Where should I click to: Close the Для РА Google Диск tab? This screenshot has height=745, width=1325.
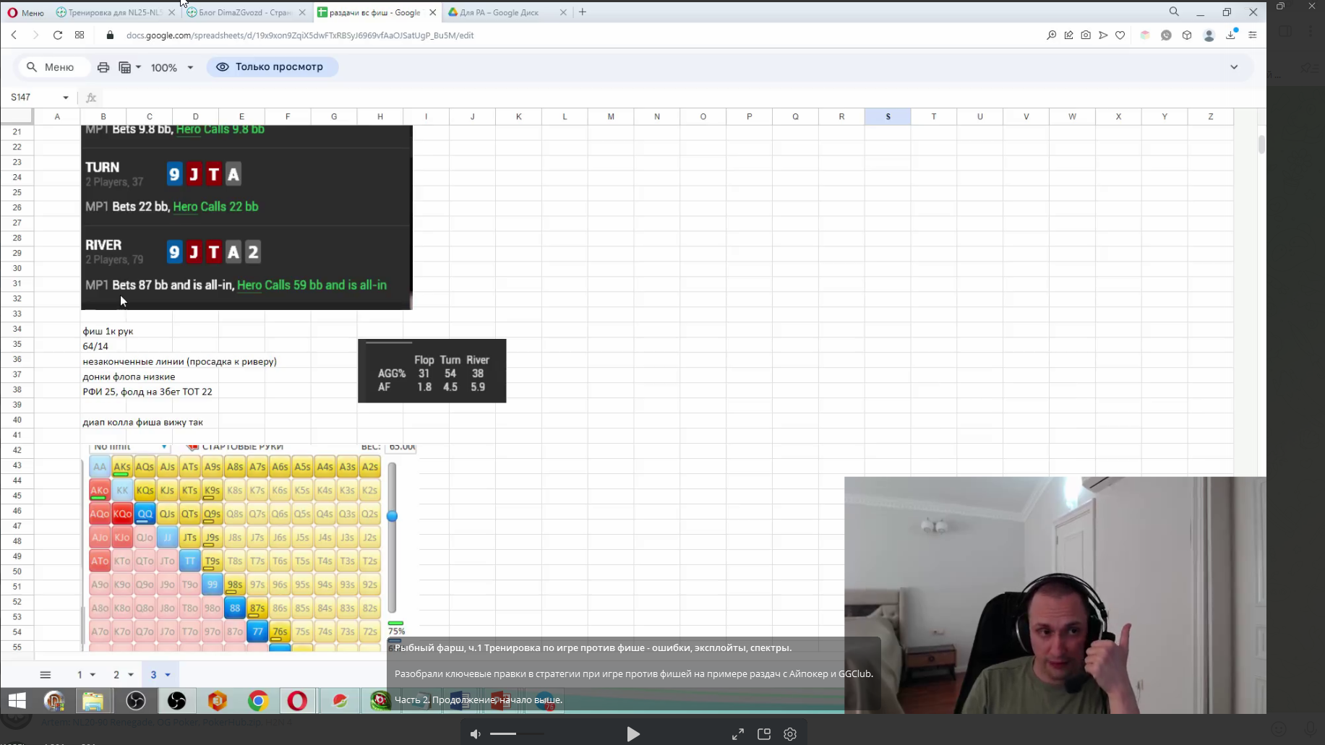(x=563, y=12)
